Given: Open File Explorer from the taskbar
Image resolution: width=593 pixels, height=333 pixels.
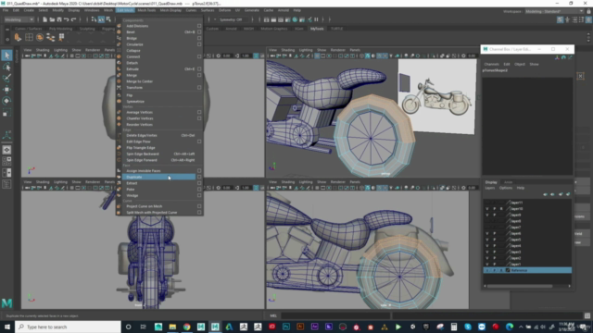Looking at the screenshot, I should [x=172, y=327].
